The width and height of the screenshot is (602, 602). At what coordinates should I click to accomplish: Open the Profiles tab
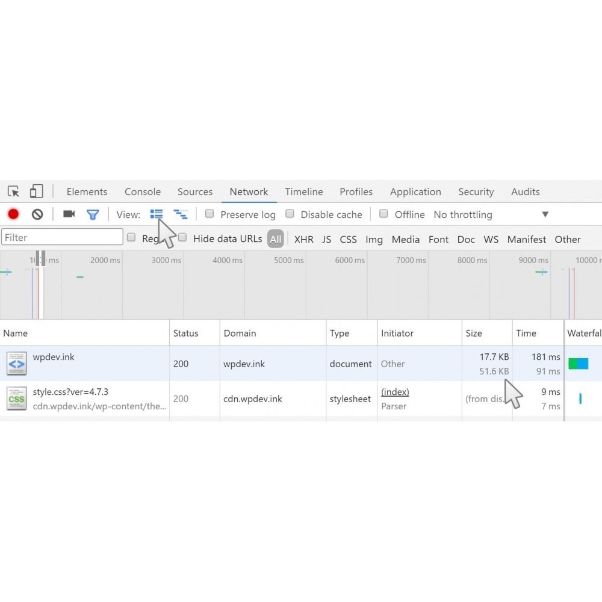point(356,191)
